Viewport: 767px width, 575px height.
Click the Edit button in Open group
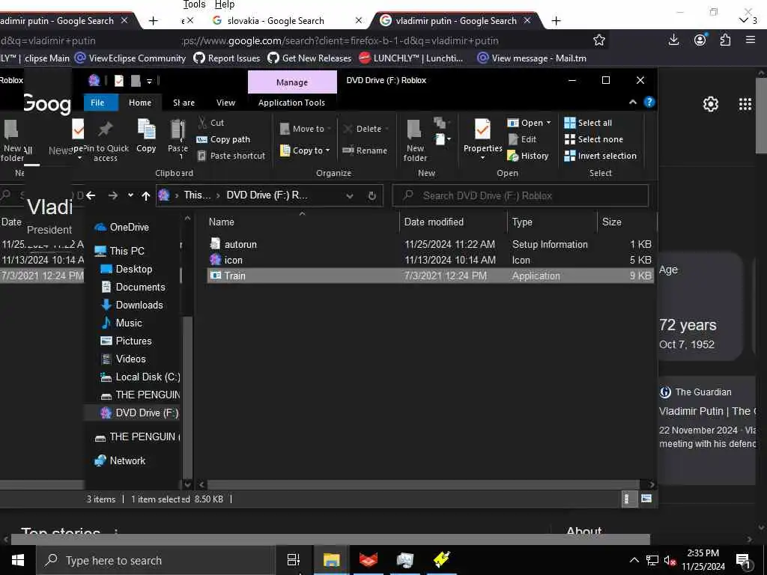(522, 139)
